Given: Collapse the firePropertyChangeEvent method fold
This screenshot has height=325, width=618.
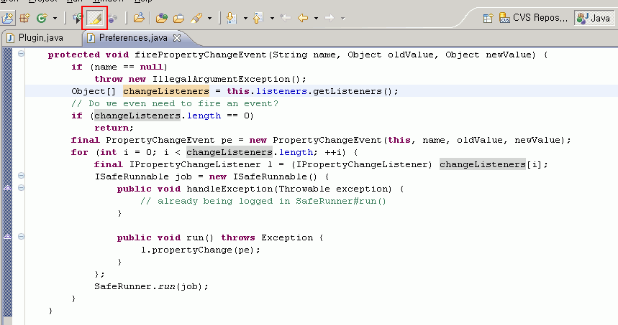Looking at the screenshot, I should pyautogui.click(x=21, y=55).
